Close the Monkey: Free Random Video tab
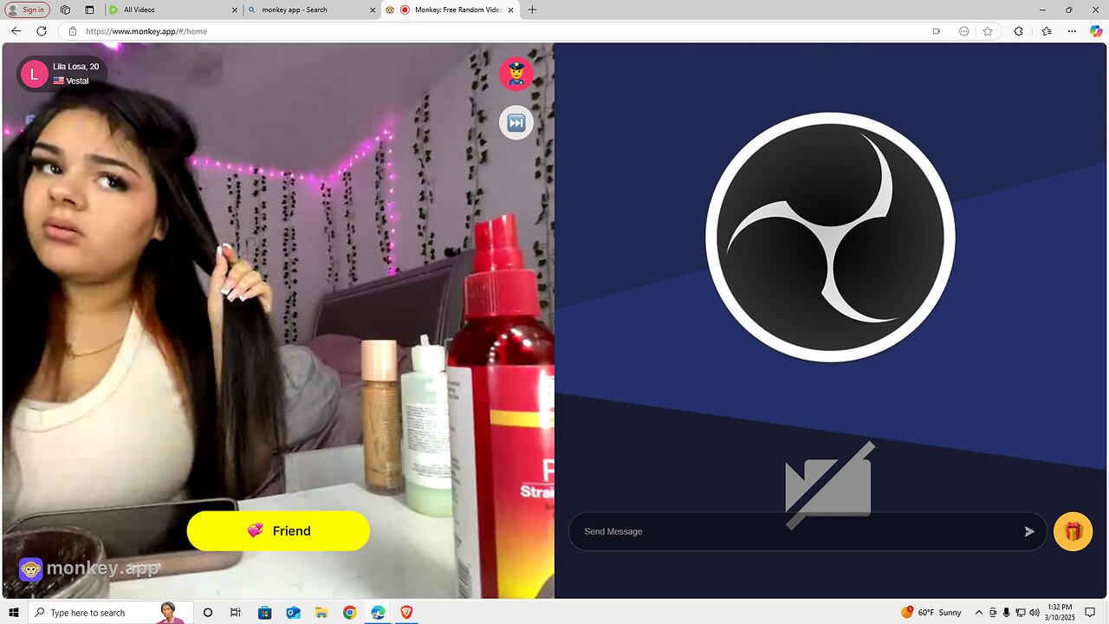The height and width of the screenshot is (624, 1109). [510, 10]
